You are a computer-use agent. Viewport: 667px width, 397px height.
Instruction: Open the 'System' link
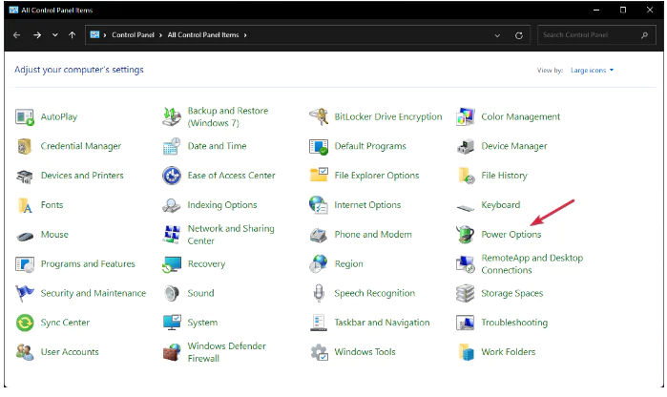click(202, 323)
